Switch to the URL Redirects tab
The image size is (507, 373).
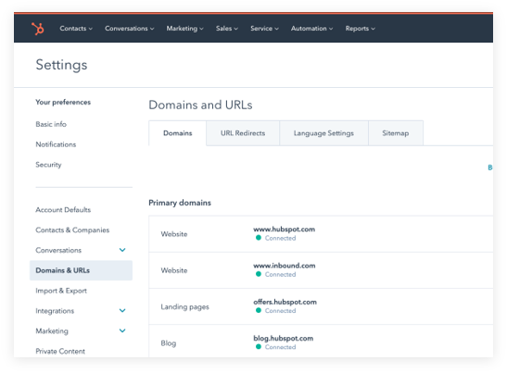[x=243, y=133]
